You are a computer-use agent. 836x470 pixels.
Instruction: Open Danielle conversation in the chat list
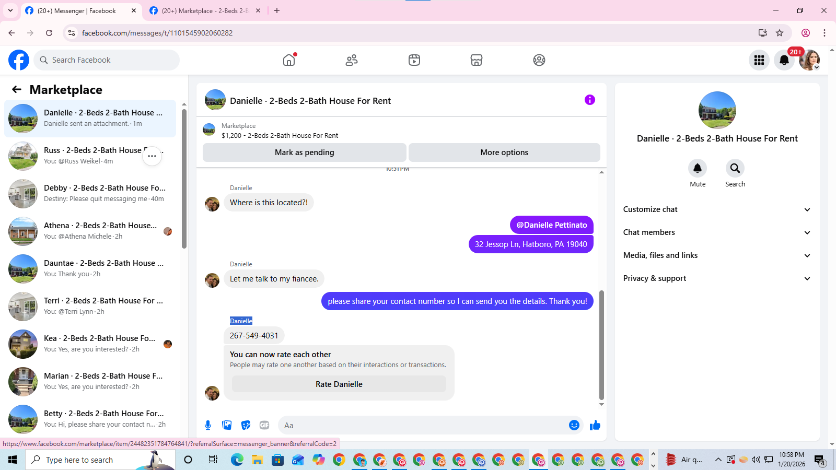(x=90, y=119)
